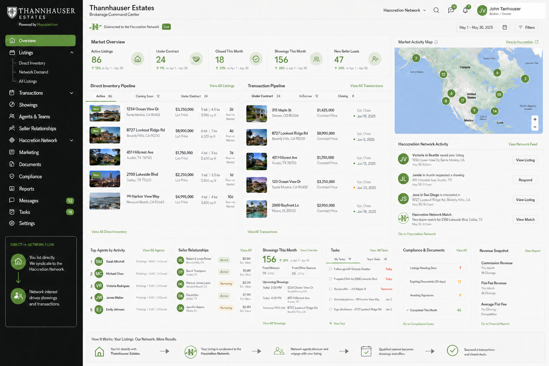Switch to the Coming Soon inventory tab
Image resolution: width=549 pixels, height=366 pixels.
[x=148, y=96]
